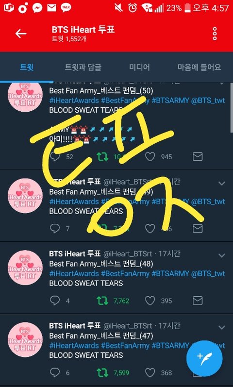Tap the compose tweet floating button
This screenshot has height=387, width=233.
(x=204, y=359)
